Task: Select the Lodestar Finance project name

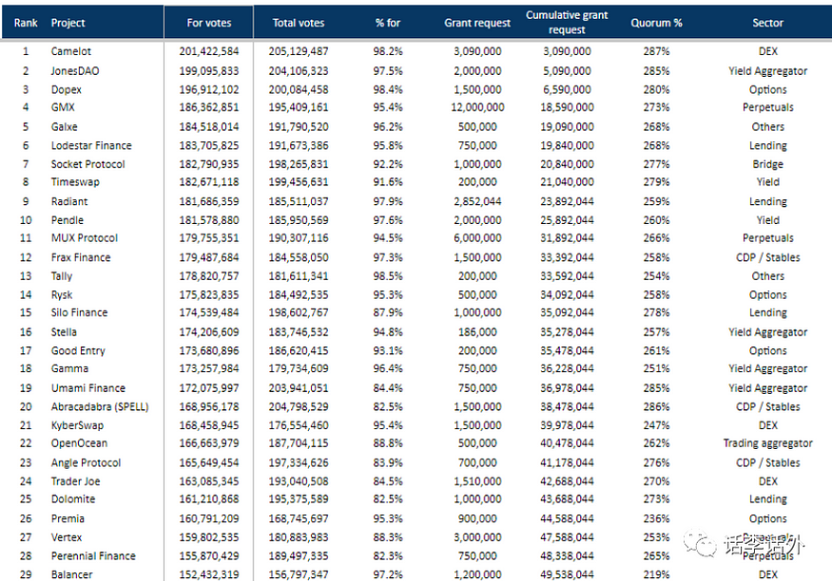Action: point(91,145)
